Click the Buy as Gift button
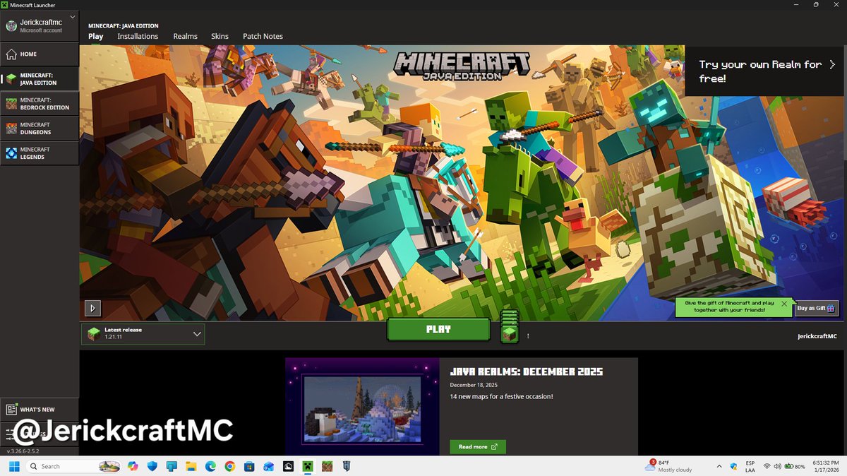 pyautogui.click(x=817, y=308)
